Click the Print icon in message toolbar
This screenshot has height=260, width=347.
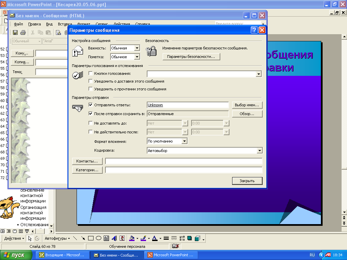(x=23, y=32)
